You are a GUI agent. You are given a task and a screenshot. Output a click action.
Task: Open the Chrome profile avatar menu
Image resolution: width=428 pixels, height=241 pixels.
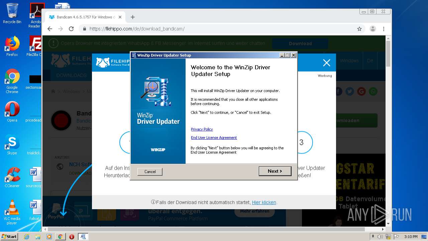click(372, 29)
